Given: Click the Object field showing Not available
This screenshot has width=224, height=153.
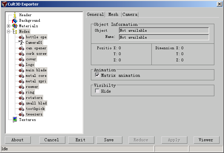Looking at the screenshot, I should tap(164, 30).
